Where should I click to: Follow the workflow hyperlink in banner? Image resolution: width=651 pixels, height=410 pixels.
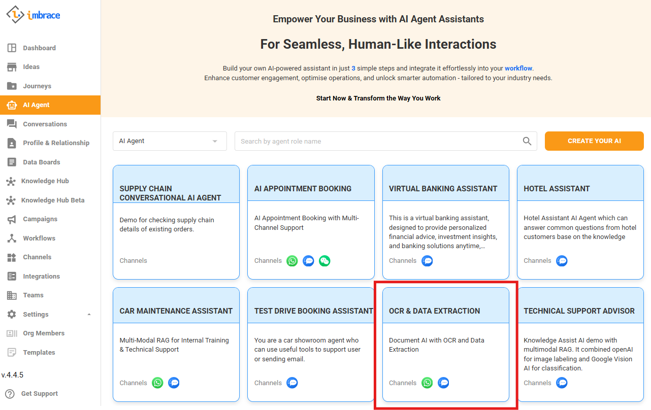(518, 69)
